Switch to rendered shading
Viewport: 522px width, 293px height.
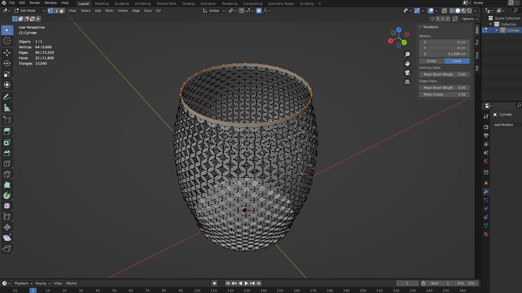coord(469,11)
